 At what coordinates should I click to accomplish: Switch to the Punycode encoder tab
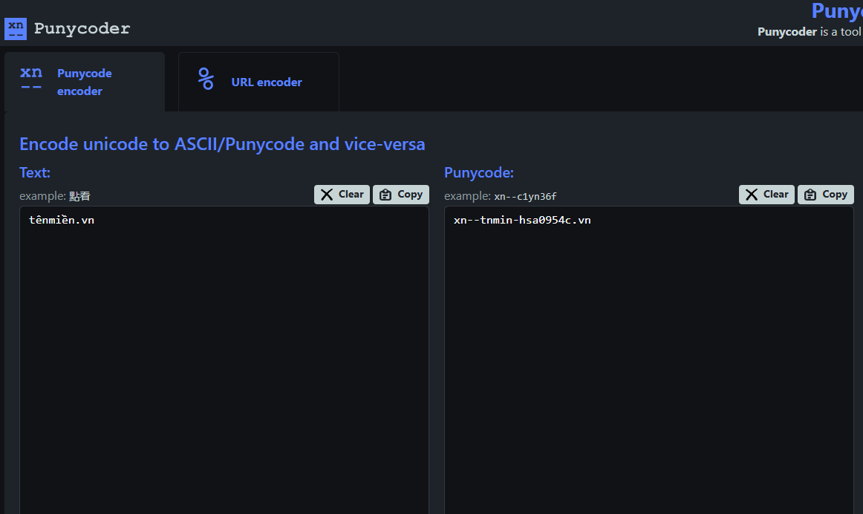[x=85, y=82]
